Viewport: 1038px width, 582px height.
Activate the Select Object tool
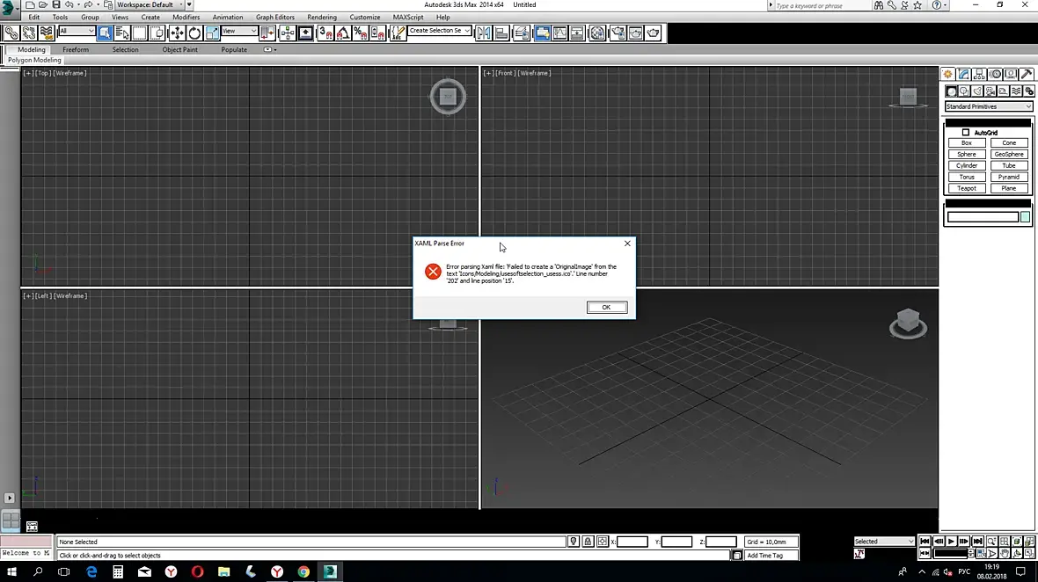point(105,33)
